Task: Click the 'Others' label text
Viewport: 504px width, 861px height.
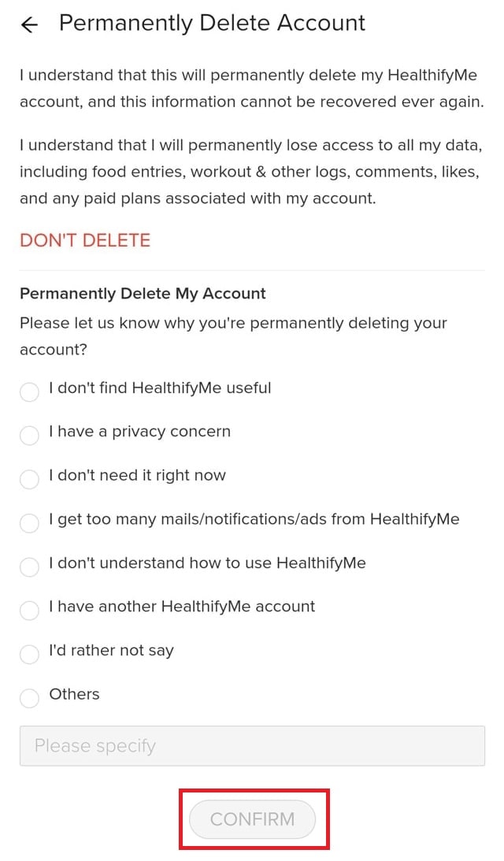Action: coord(75,694)
